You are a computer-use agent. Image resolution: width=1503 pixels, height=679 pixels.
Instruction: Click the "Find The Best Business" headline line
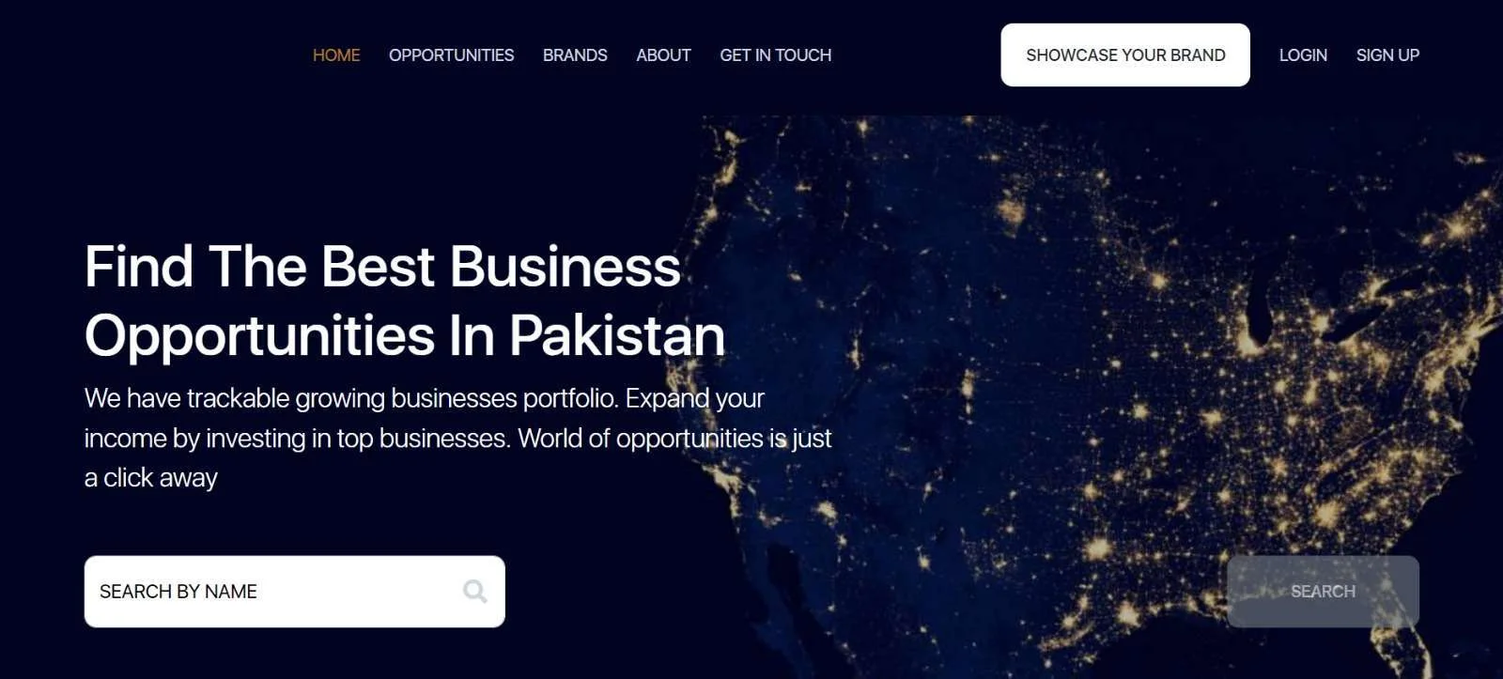point(382,267)
